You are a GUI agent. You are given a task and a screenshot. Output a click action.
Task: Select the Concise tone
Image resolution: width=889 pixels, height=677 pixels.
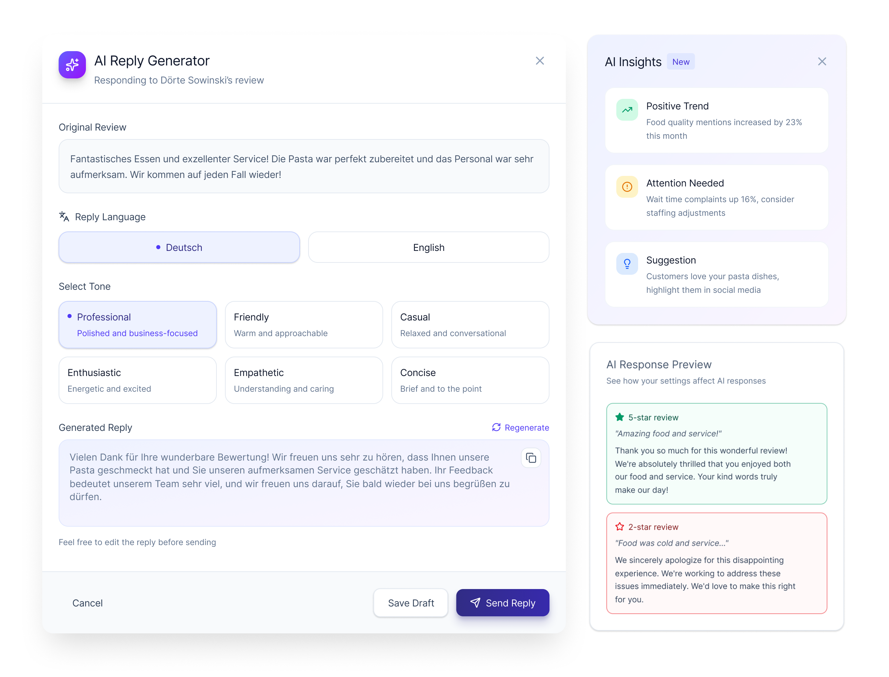pos(470,380)
